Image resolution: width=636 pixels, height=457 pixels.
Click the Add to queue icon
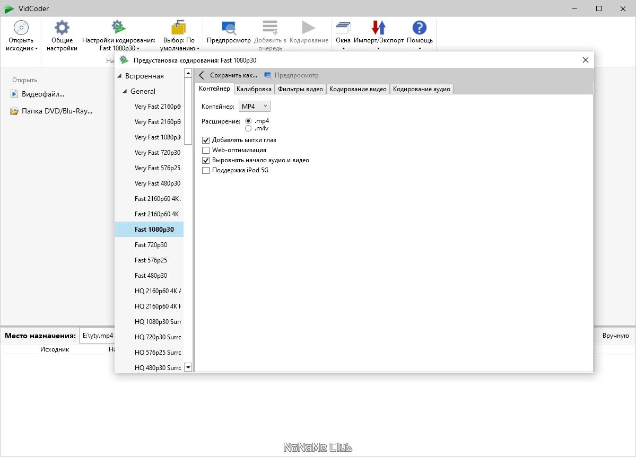270,28
